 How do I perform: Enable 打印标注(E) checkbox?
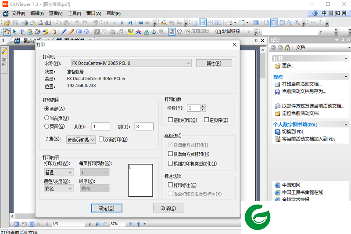170,185
